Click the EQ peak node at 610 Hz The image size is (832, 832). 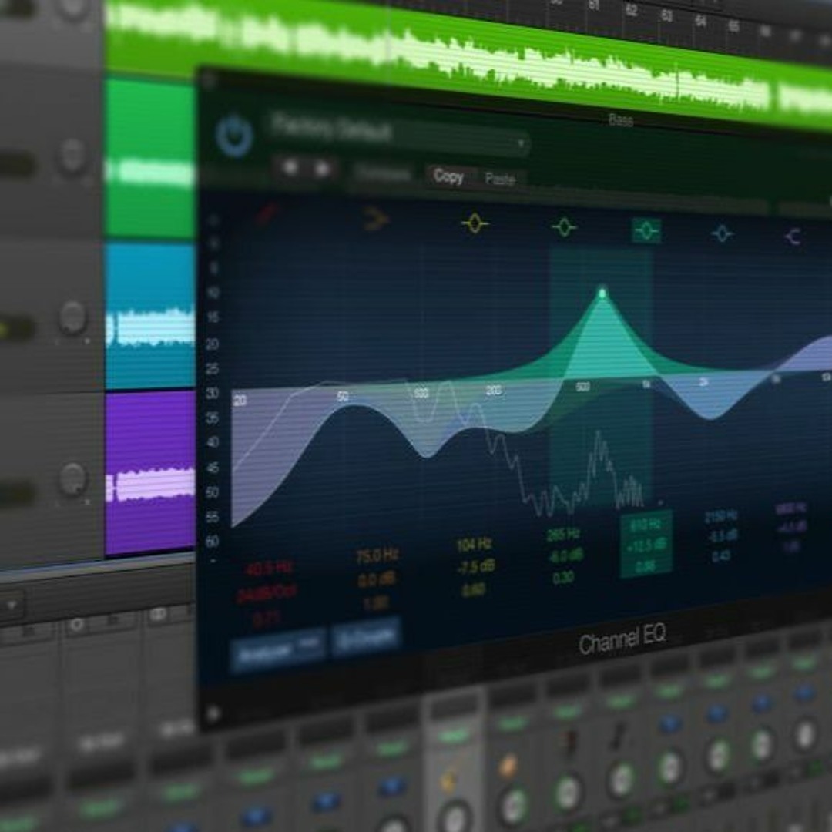[602, 292]
